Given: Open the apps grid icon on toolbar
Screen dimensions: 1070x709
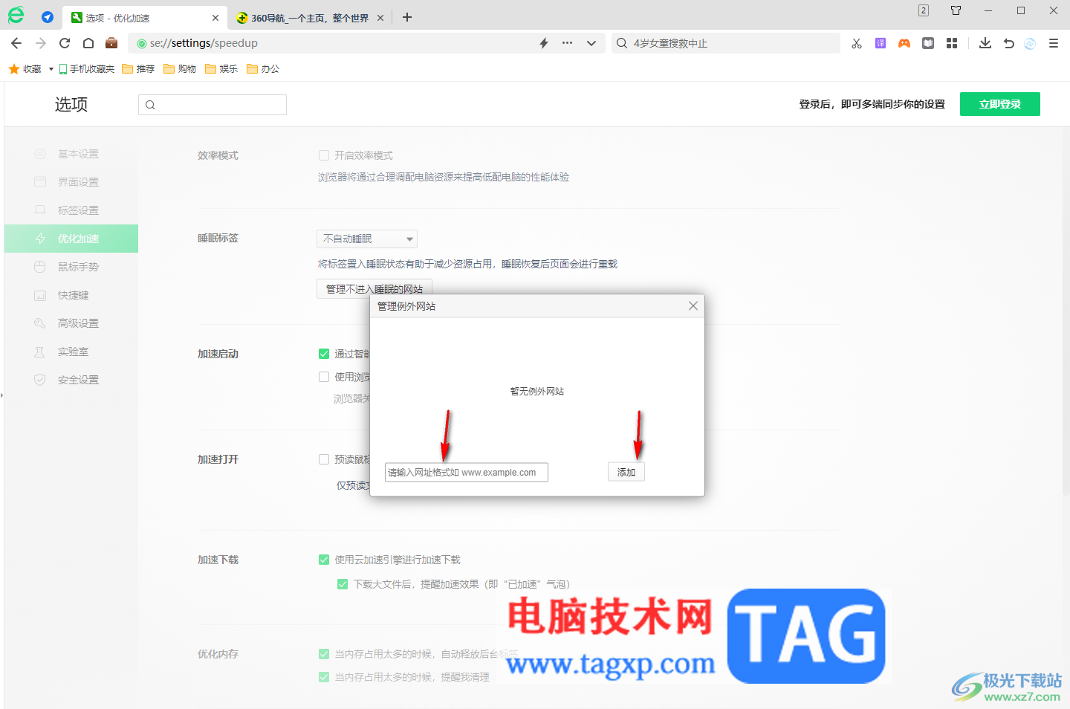Looking at the screenshot, I should [952, 43].
